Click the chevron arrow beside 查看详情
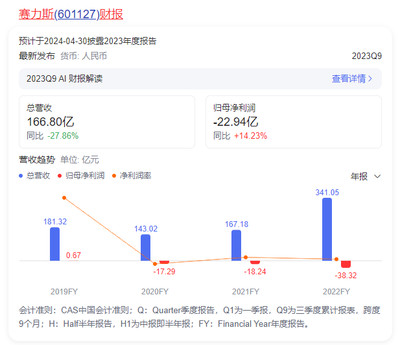Viewport: 400px width, 345px height. [x=370, y=78]
